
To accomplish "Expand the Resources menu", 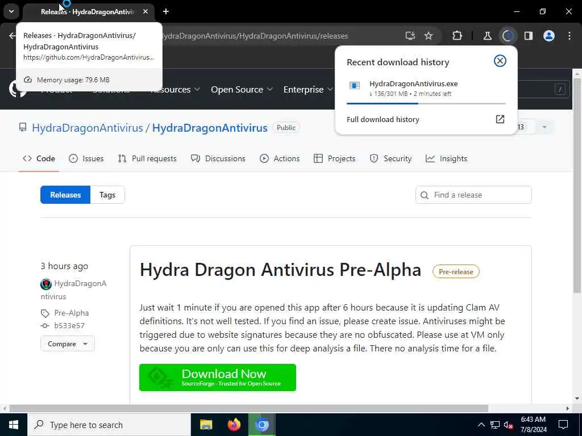I will 175,89.
